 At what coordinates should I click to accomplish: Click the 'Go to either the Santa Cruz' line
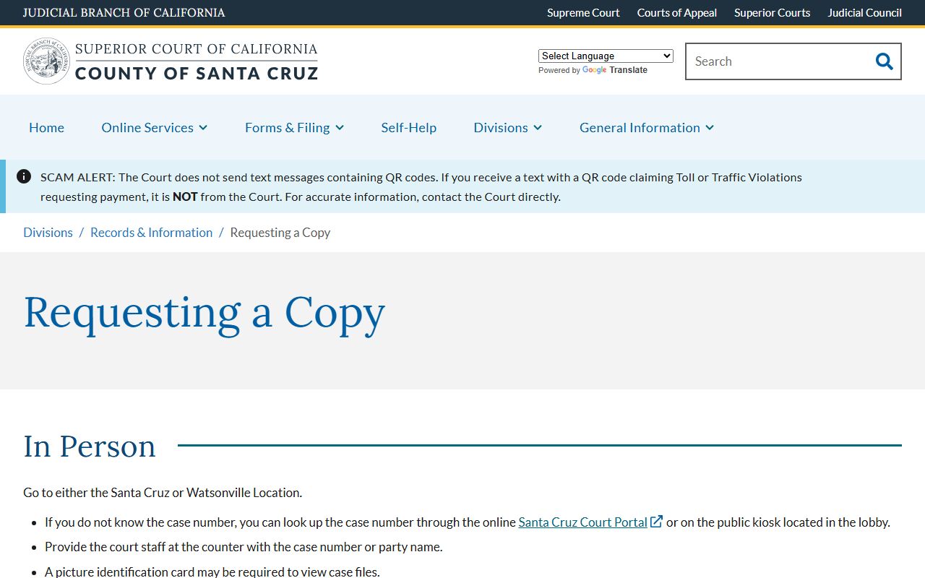point(163,493)
